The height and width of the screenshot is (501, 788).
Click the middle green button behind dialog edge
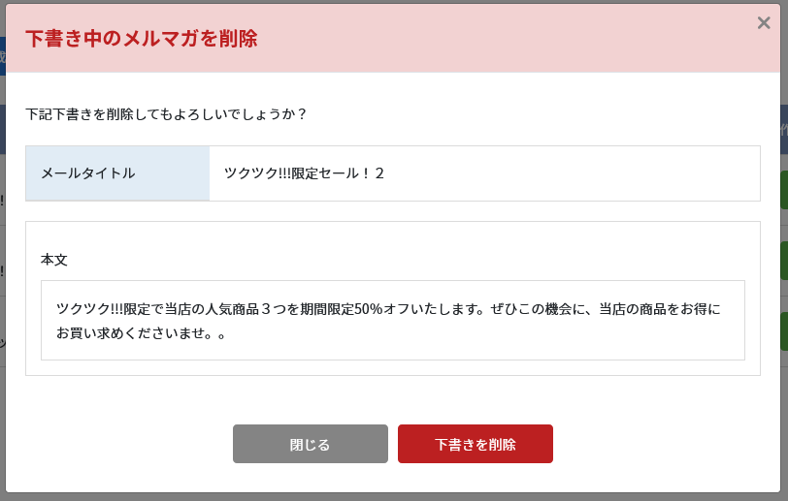(x=784, y=261)
